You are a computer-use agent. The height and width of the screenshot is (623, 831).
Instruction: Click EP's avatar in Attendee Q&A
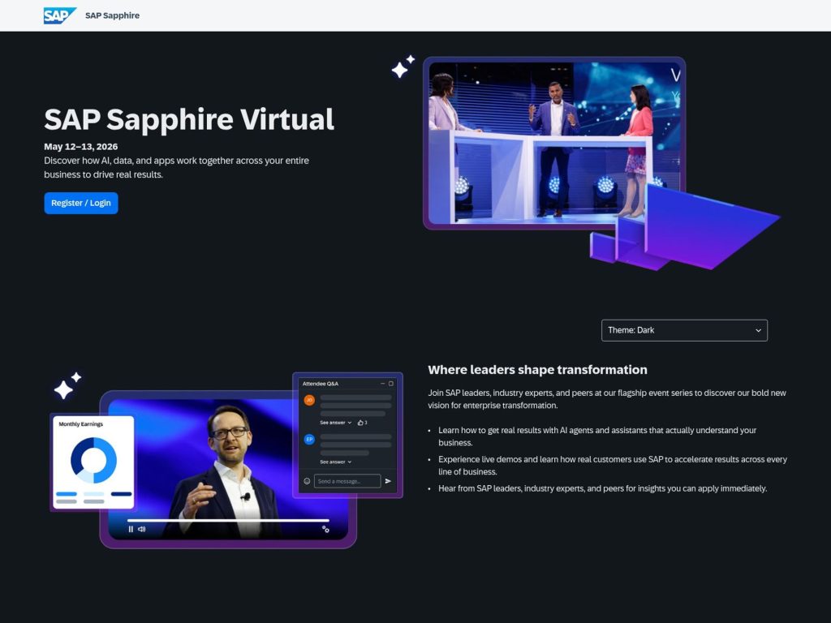point(308,438)
